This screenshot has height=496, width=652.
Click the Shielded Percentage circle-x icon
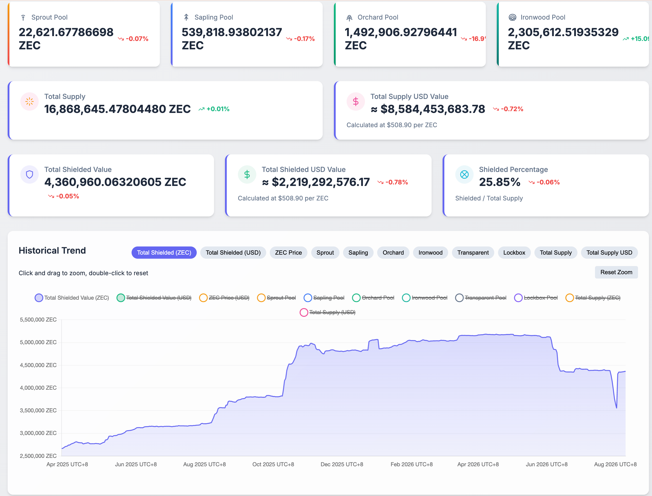tap(464, 174)
